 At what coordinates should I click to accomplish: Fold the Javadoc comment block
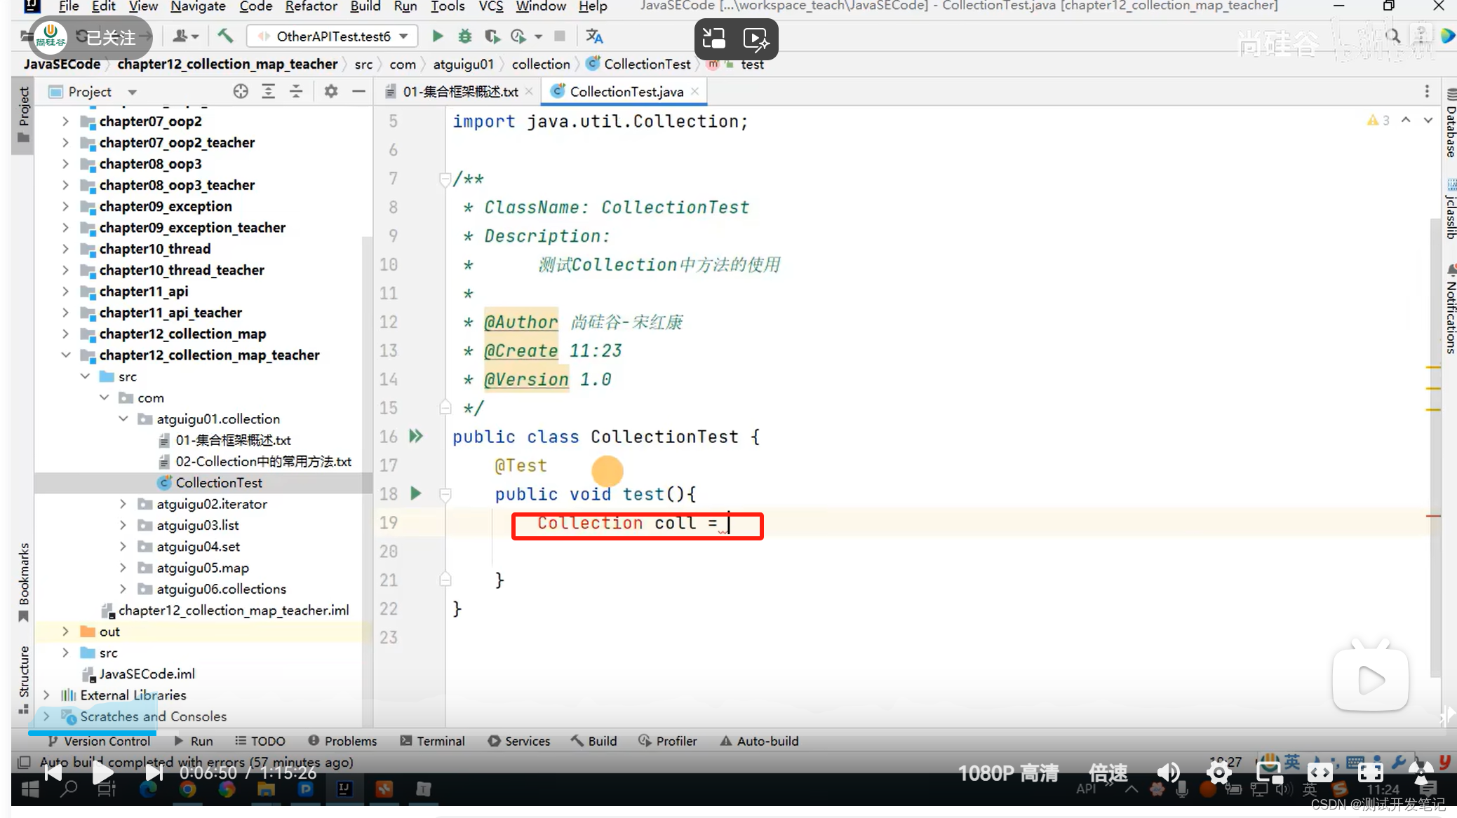(x=445, y=179)
